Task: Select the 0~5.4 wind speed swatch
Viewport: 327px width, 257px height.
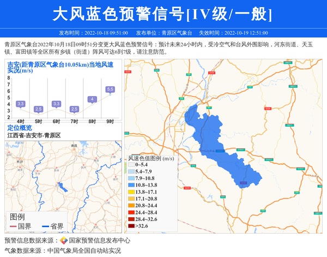Action: (x=131, y=164)
